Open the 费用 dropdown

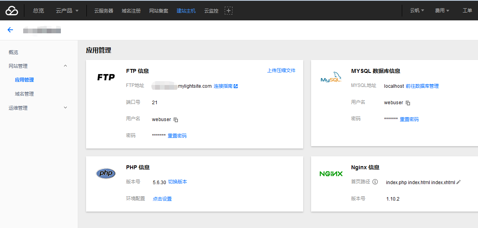442,11
